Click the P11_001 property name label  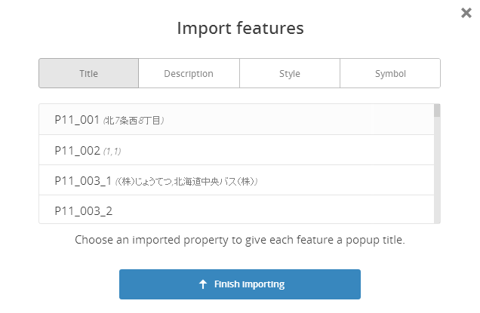(x=77, y=120)
